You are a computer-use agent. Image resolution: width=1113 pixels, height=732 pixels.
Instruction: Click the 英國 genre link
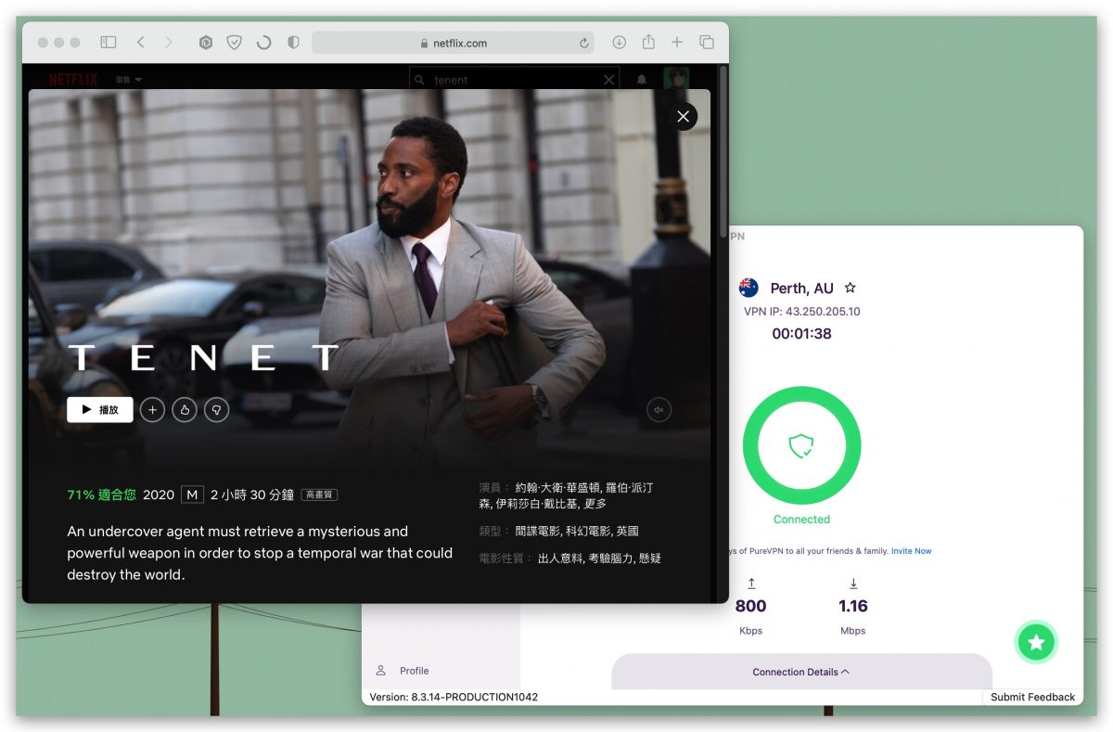pos(628,532)
